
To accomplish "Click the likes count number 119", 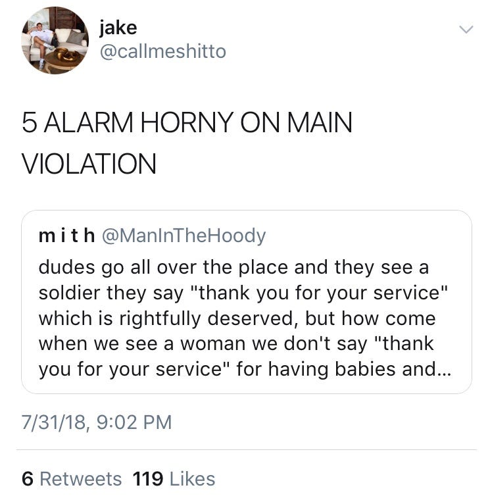I will [x=148, y=479].
